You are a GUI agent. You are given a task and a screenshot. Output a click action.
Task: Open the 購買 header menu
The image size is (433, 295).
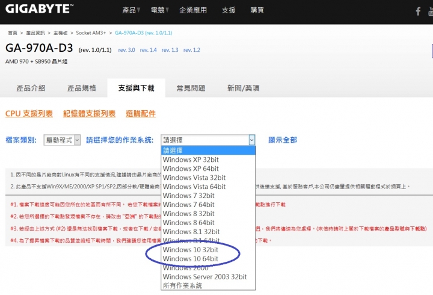coord(257,10)
